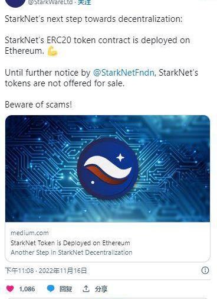The height and width of the screenshot is (299, 217).
Task: Click the 'Beware of scams!' tweet text
Action: (38, 105)
